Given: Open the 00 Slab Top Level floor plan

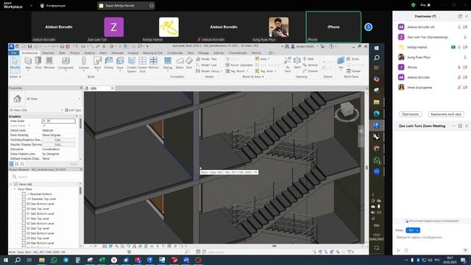Looking at the screenshot, I should pos(38,208).
